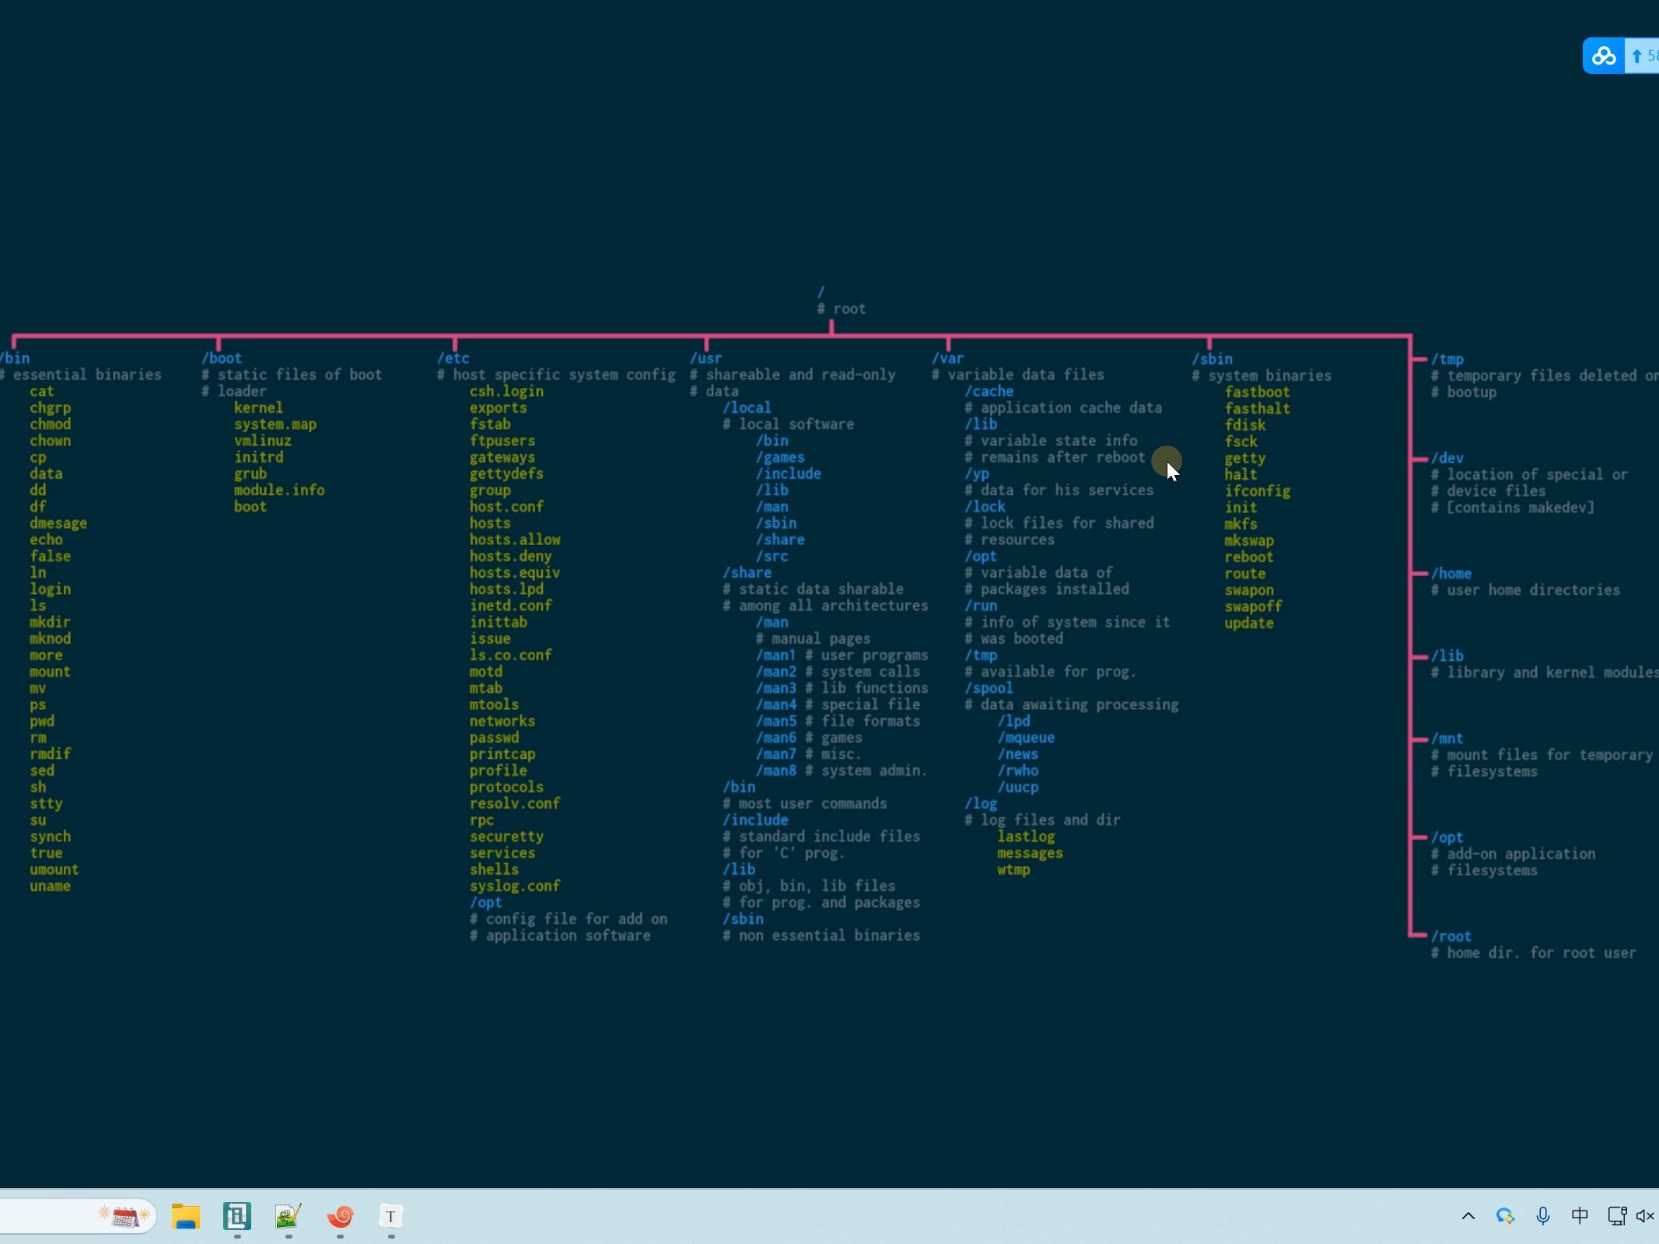This screenshot has width=1659, height=1244.
Task: Click the 'initrd' entry
Action: click(259, 457)
